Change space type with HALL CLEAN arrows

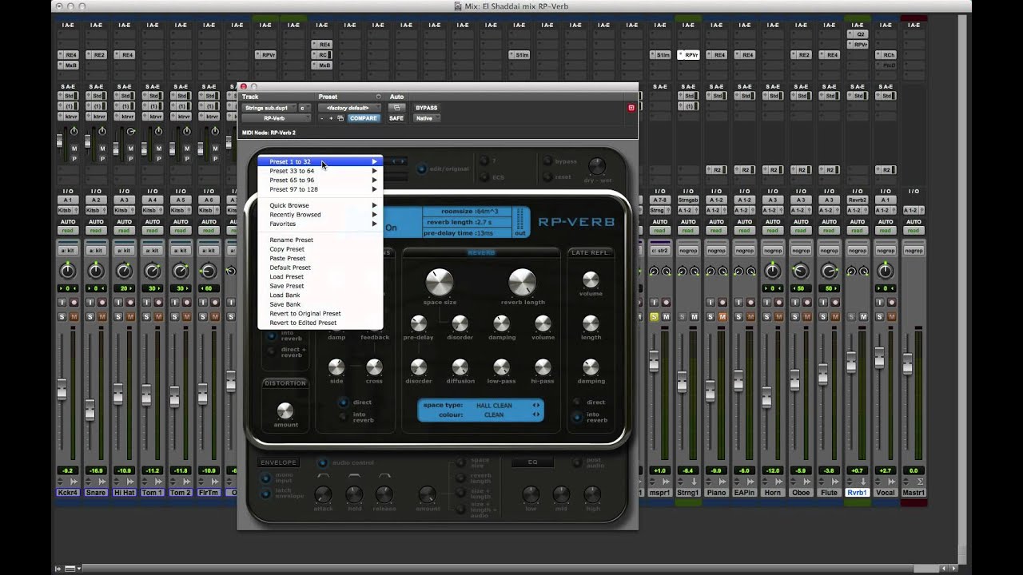pos(537,405)
